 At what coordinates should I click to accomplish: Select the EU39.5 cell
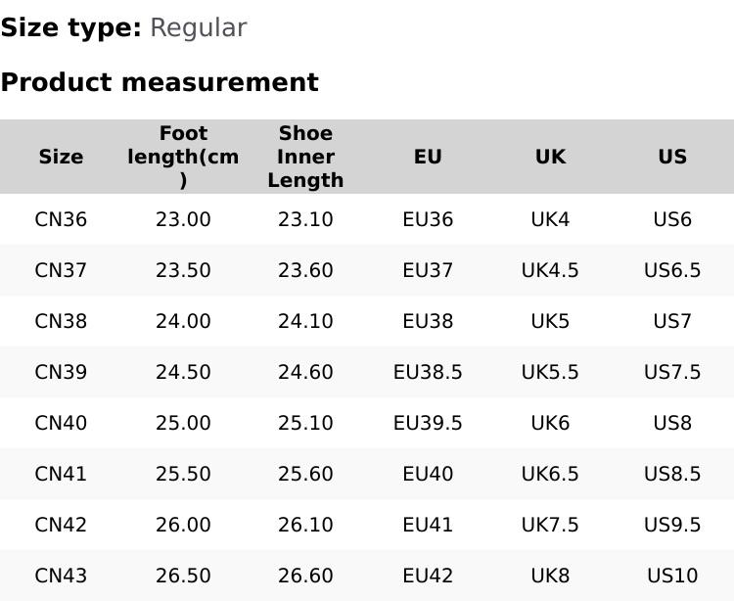point(428,423)
